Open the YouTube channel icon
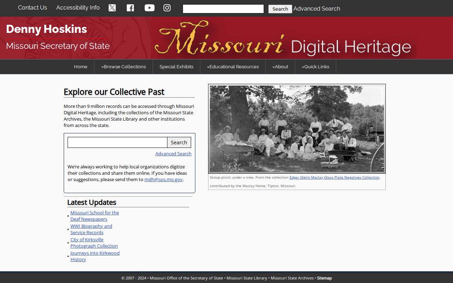The width and height of the screenshot is (453, 283). [149, 8]
